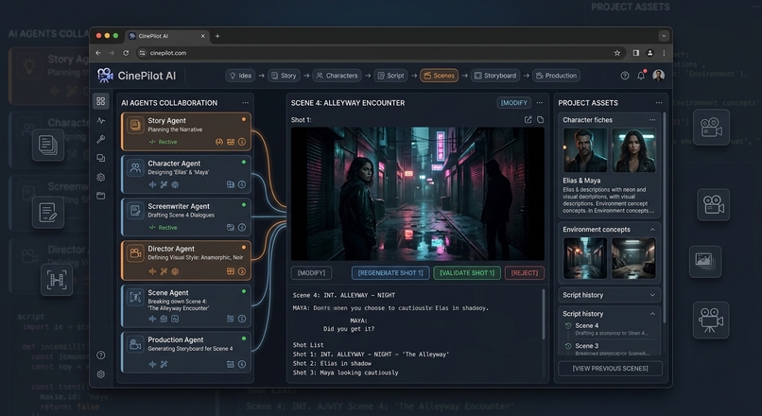Collapse the Environment concepts section

pyautogui.click(x=652, y=230)
